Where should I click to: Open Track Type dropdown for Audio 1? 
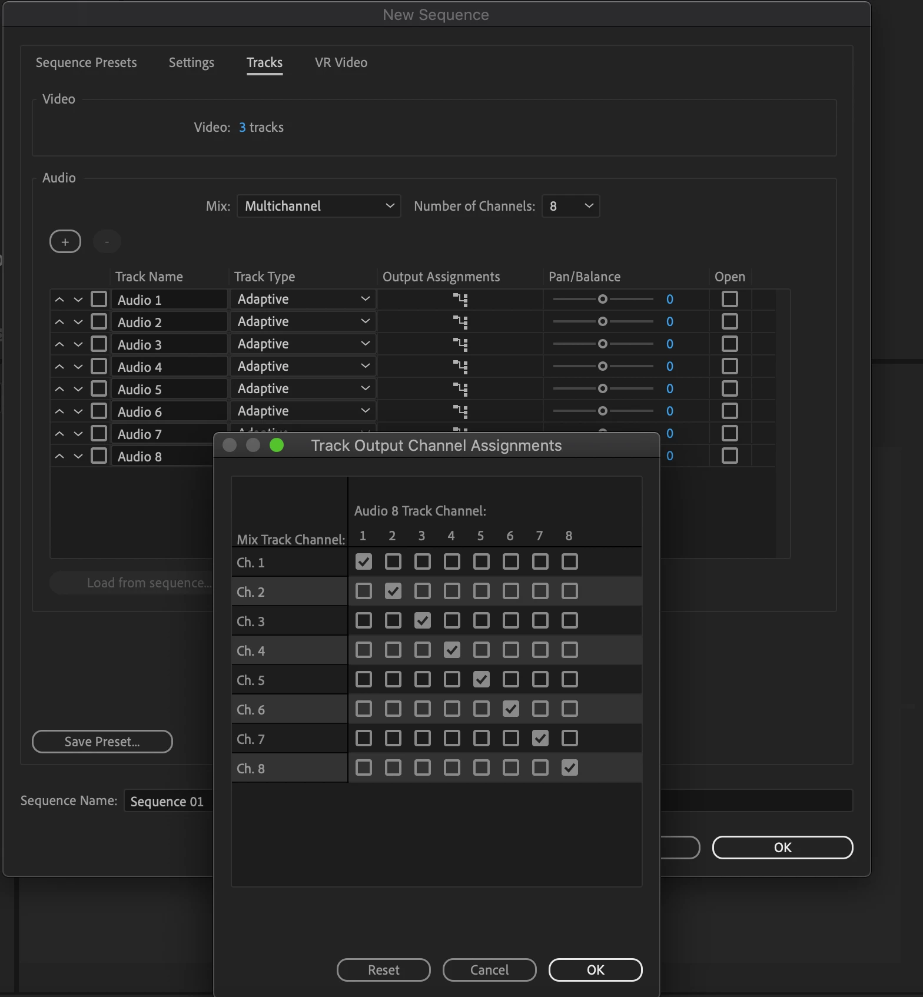coord(303,299)
